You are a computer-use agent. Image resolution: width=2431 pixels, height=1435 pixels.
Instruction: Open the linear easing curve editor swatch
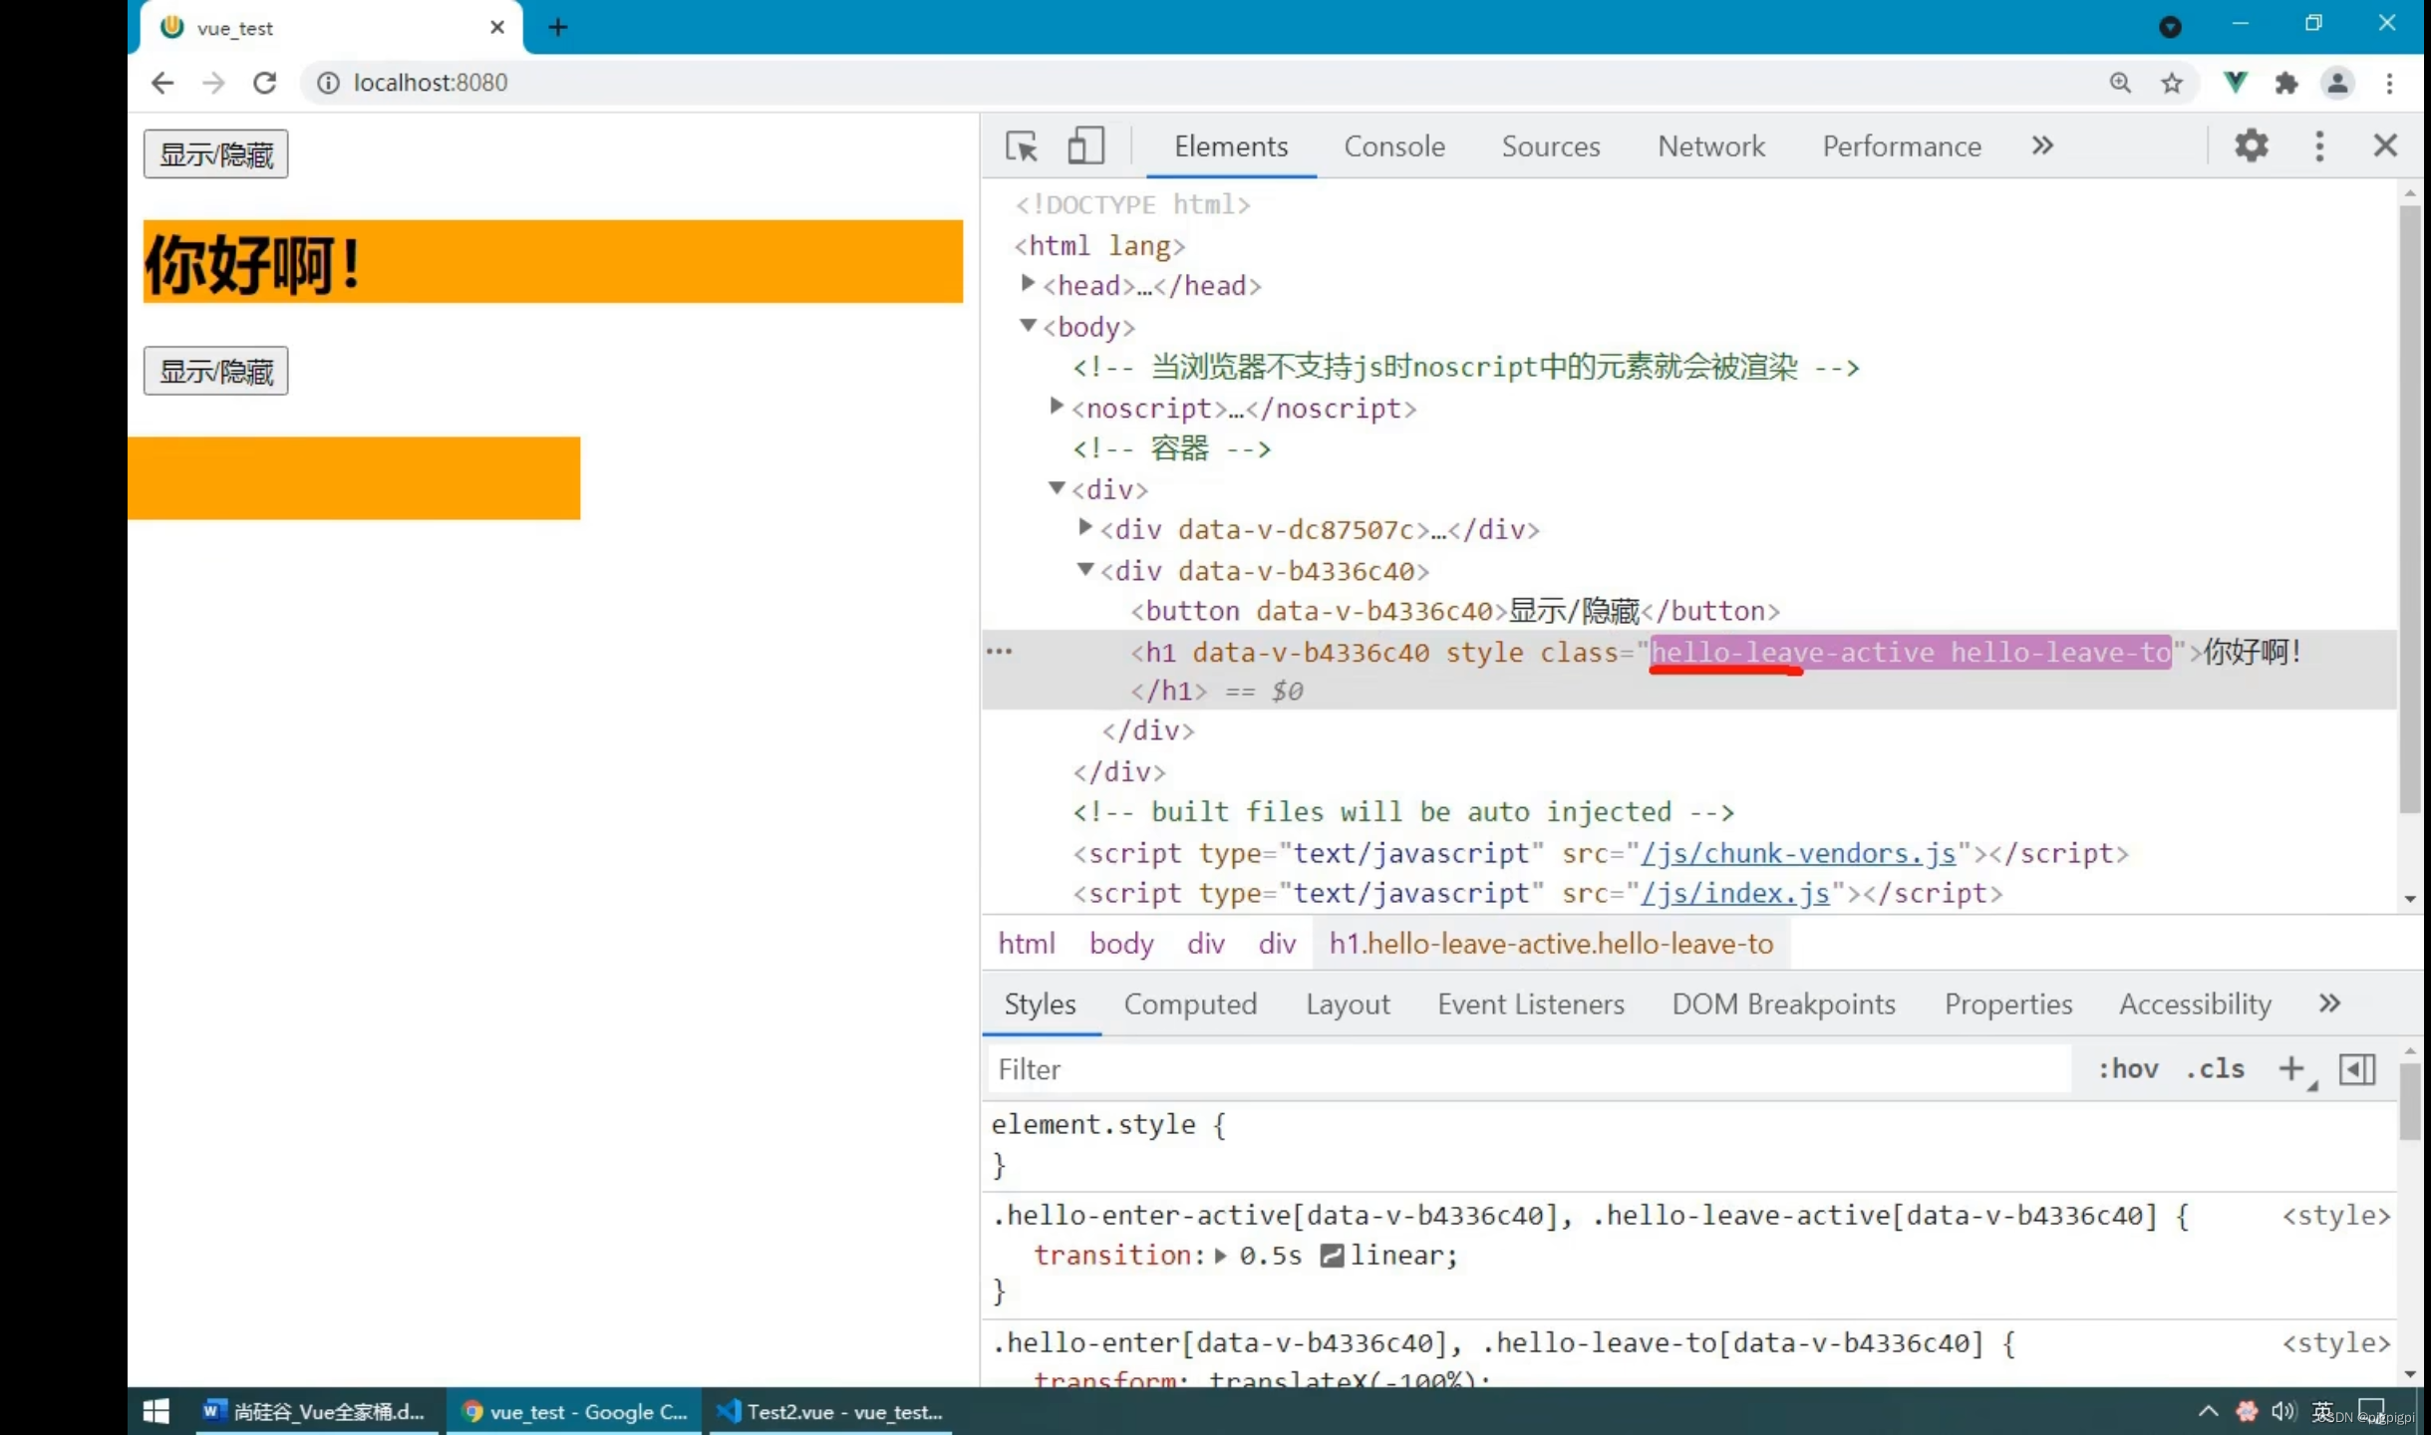coord(1331,1256)
